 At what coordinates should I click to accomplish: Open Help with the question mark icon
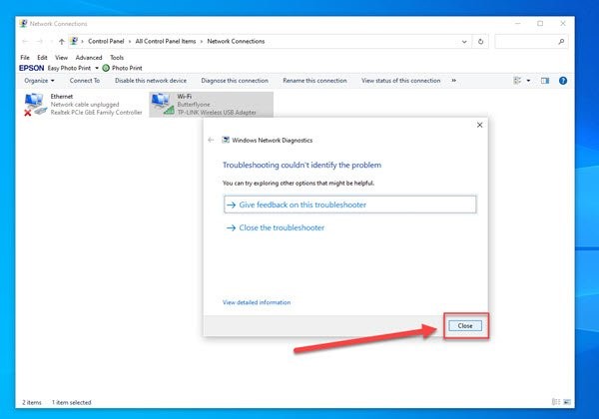563,81
